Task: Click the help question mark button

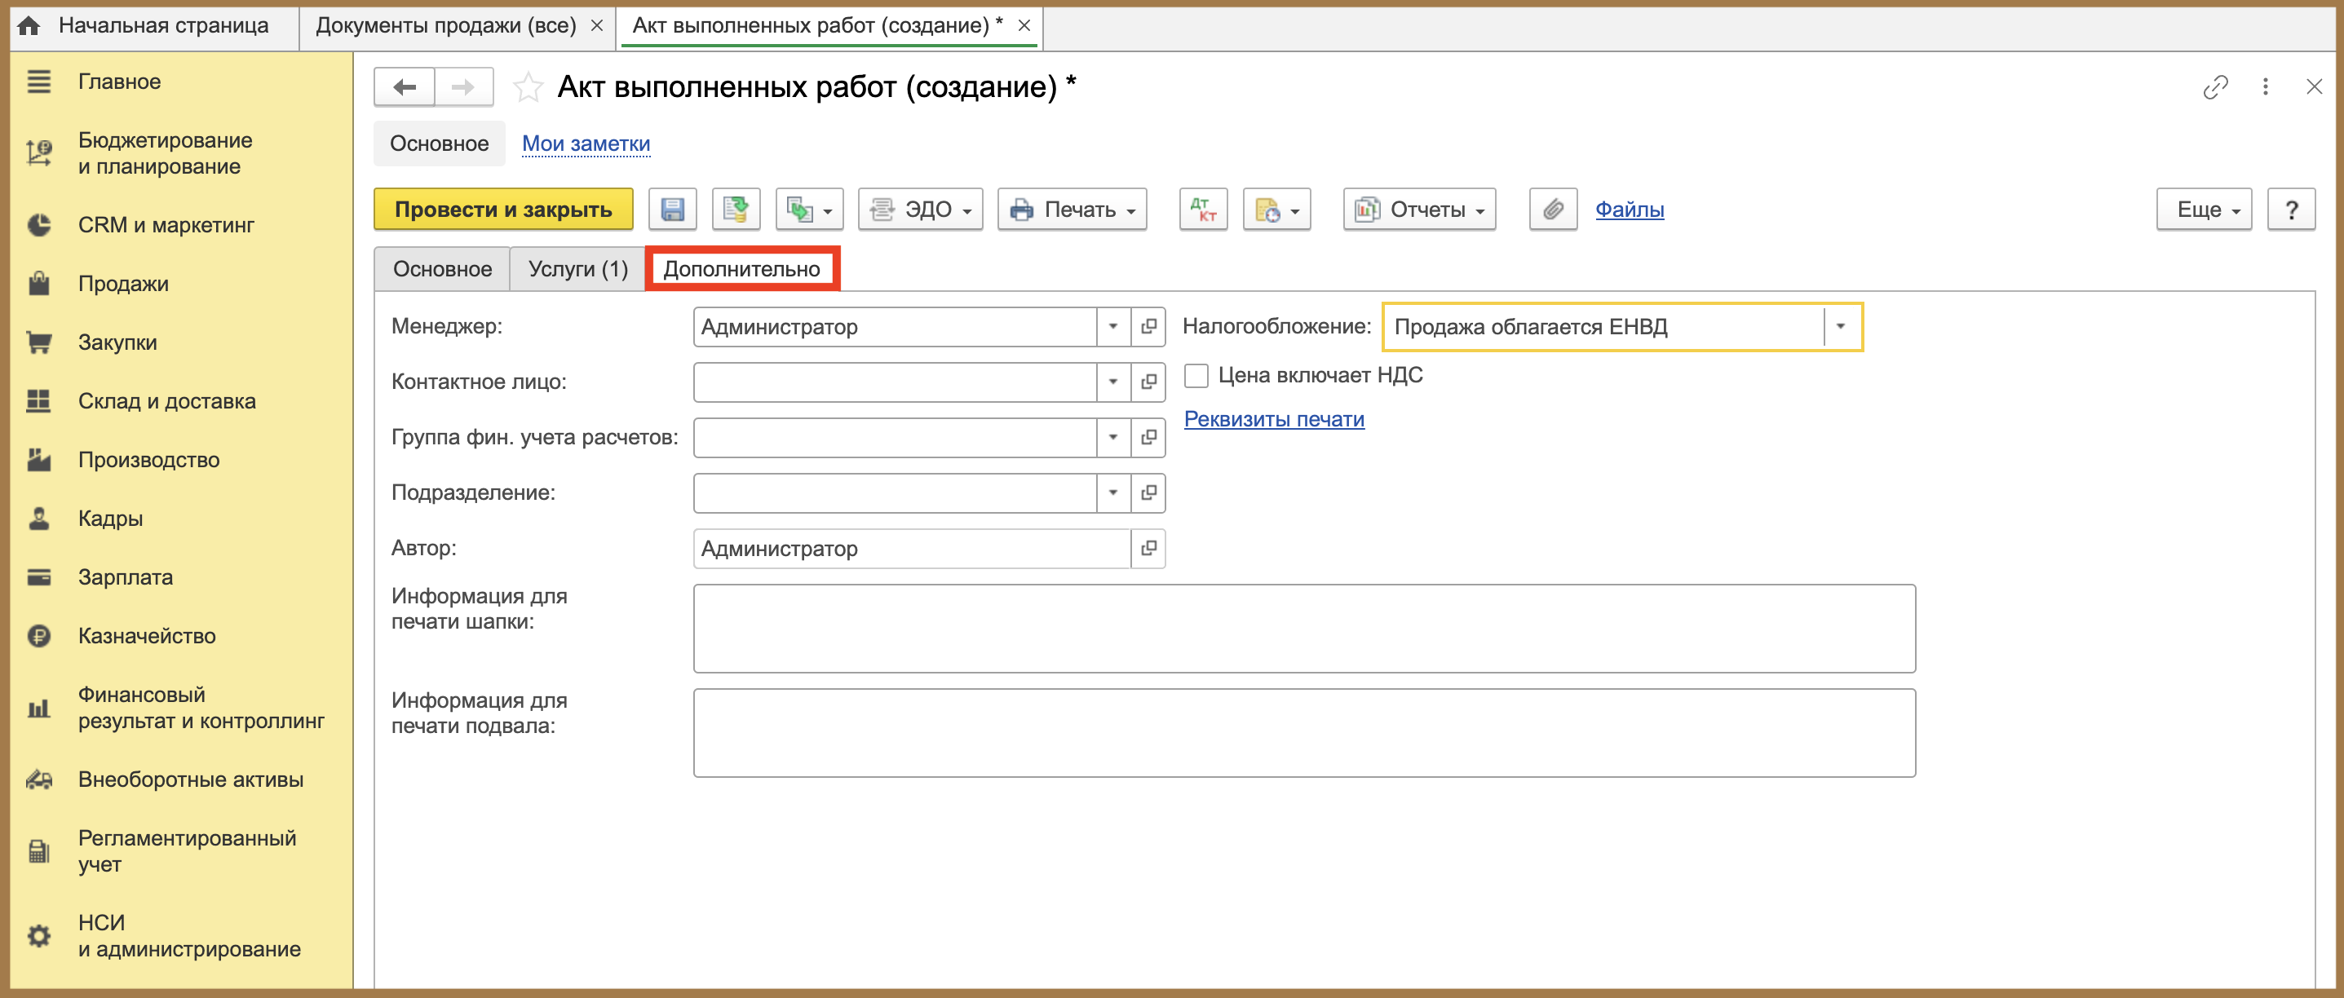Action: 2291,210
